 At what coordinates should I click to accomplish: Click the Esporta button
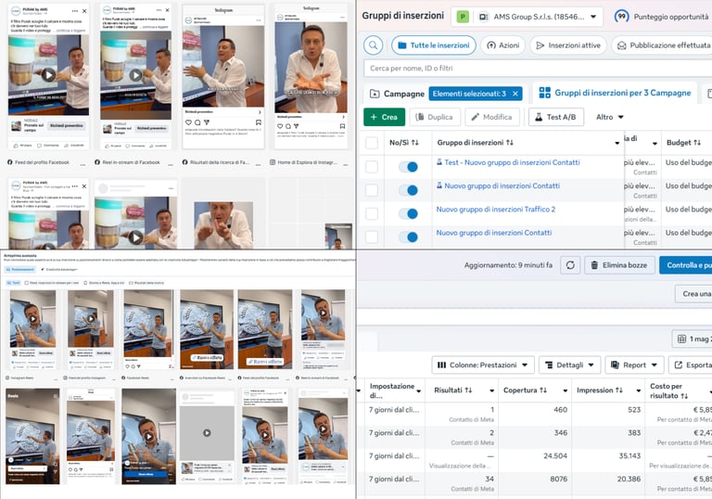coord(691,365)
